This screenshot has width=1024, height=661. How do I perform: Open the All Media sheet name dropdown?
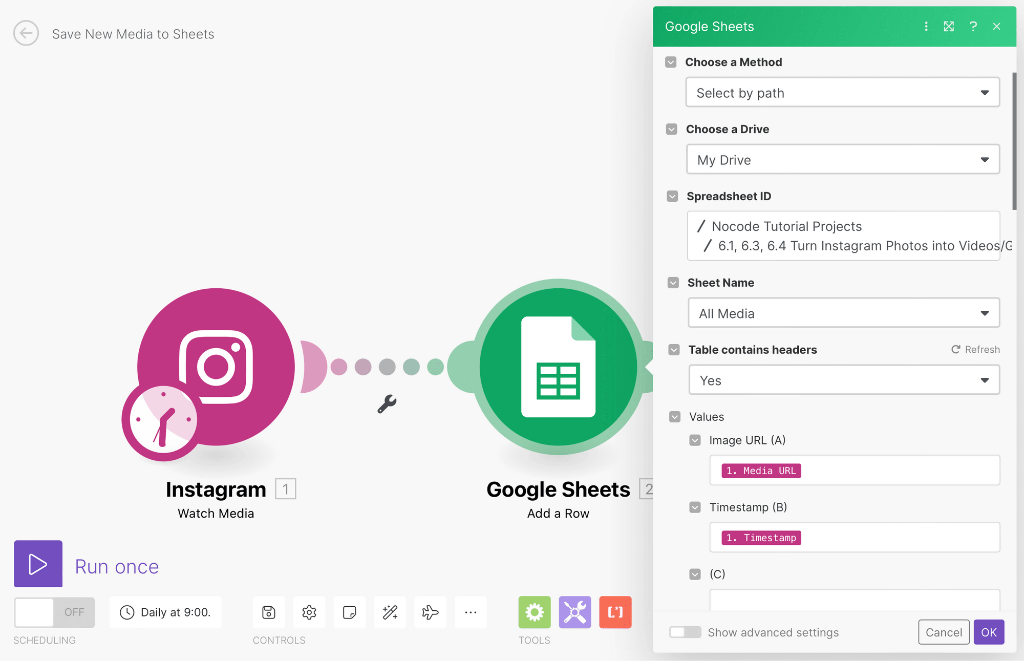pos(844,313)
